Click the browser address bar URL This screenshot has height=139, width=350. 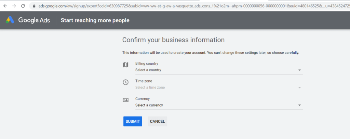point(194,6)
